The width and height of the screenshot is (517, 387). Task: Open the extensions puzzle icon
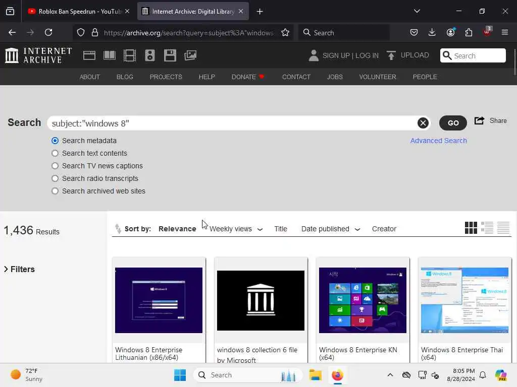coord(469,32)
